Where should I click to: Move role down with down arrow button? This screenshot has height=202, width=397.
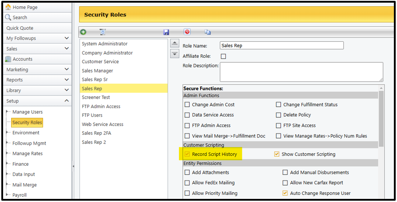(x=175, y=54)
